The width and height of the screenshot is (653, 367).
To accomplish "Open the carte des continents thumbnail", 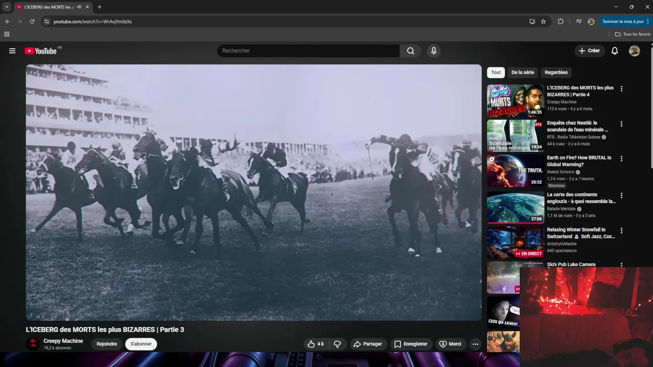I will click(515, 207).
